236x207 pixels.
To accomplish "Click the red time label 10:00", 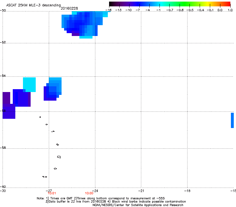I will (x=89, y=193).
